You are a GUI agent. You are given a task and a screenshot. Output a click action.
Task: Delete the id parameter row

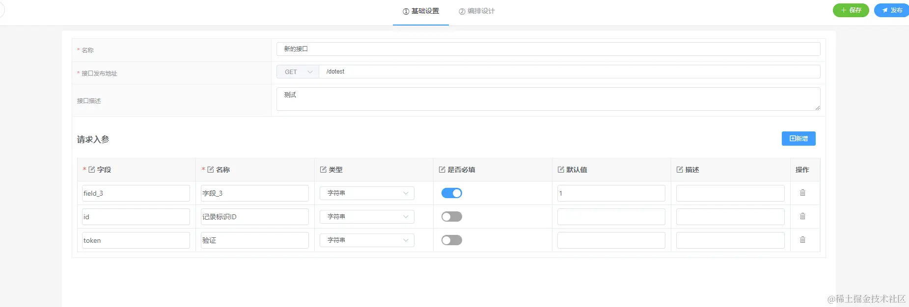(x=802, y=216)
